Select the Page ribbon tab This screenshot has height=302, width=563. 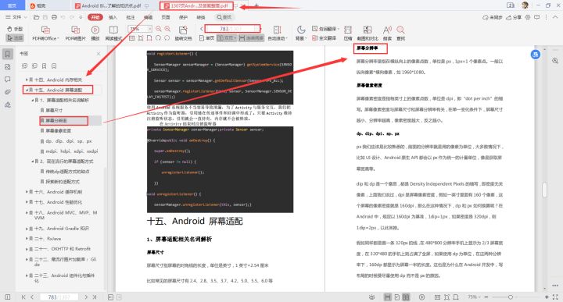coord(166,17)
